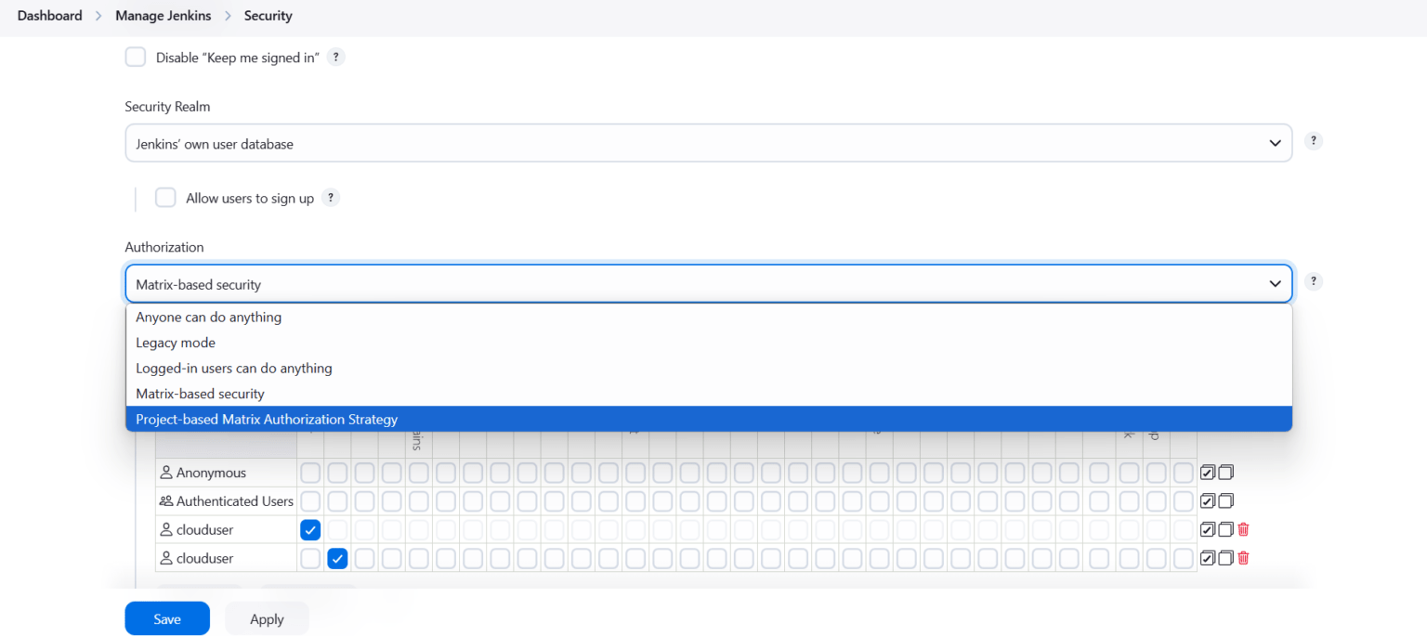Open Manage Jenkins from the breadcrumb
The image size is (1427, 636).
click(x=163, y=15)
